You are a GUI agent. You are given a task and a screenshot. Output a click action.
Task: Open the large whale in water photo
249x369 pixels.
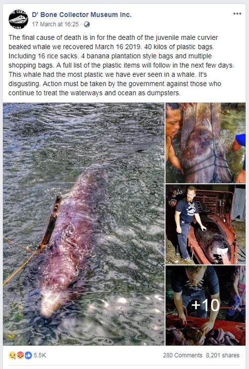coord(84,224)
